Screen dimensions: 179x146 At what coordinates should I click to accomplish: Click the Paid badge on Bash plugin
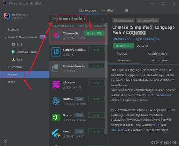[x=79, y=115]
